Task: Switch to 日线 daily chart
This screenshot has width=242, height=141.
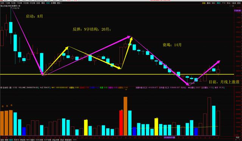Action: pyautogui.click(x=38, y=3)
